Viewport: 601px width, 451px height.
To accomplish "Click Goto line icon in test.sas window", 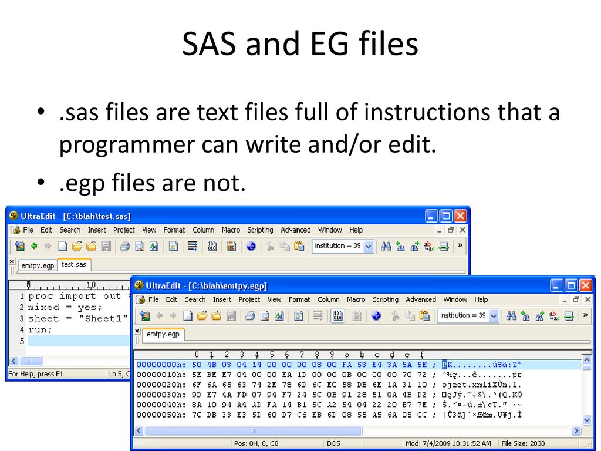I will [x=444, y=246].
